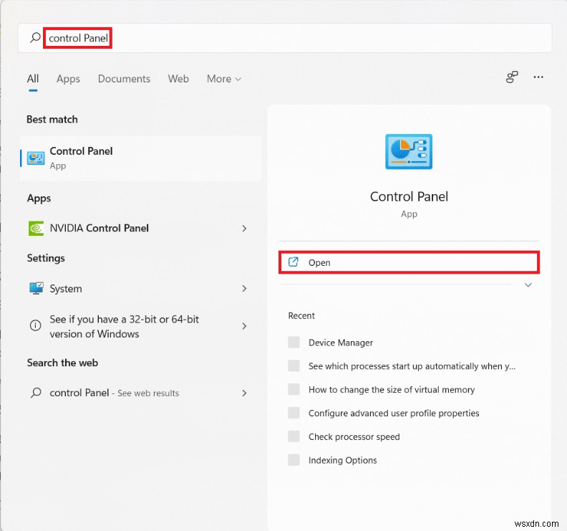The image size is (567, 531).
Task: Open recent item How to change the size of virtual memory
Action: 392,390
